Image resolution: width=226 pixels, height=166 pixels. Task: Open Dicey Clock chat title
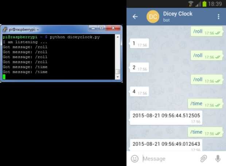coord(178,14)
